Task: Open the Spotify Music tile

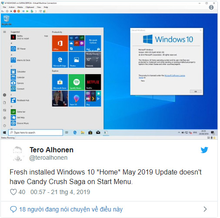Action: click(x=77, y=82)
